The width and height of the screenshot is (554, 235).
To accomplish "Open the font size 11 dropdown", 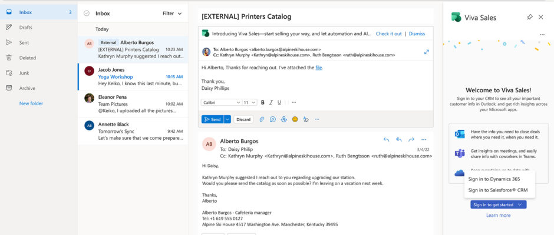I will [x=249, y=103].
